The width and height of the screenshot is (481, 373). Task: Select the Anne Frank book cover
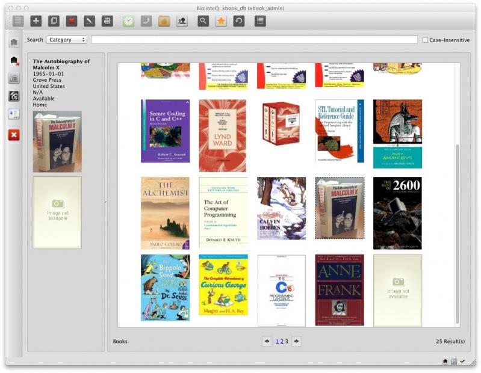point(340,290)
